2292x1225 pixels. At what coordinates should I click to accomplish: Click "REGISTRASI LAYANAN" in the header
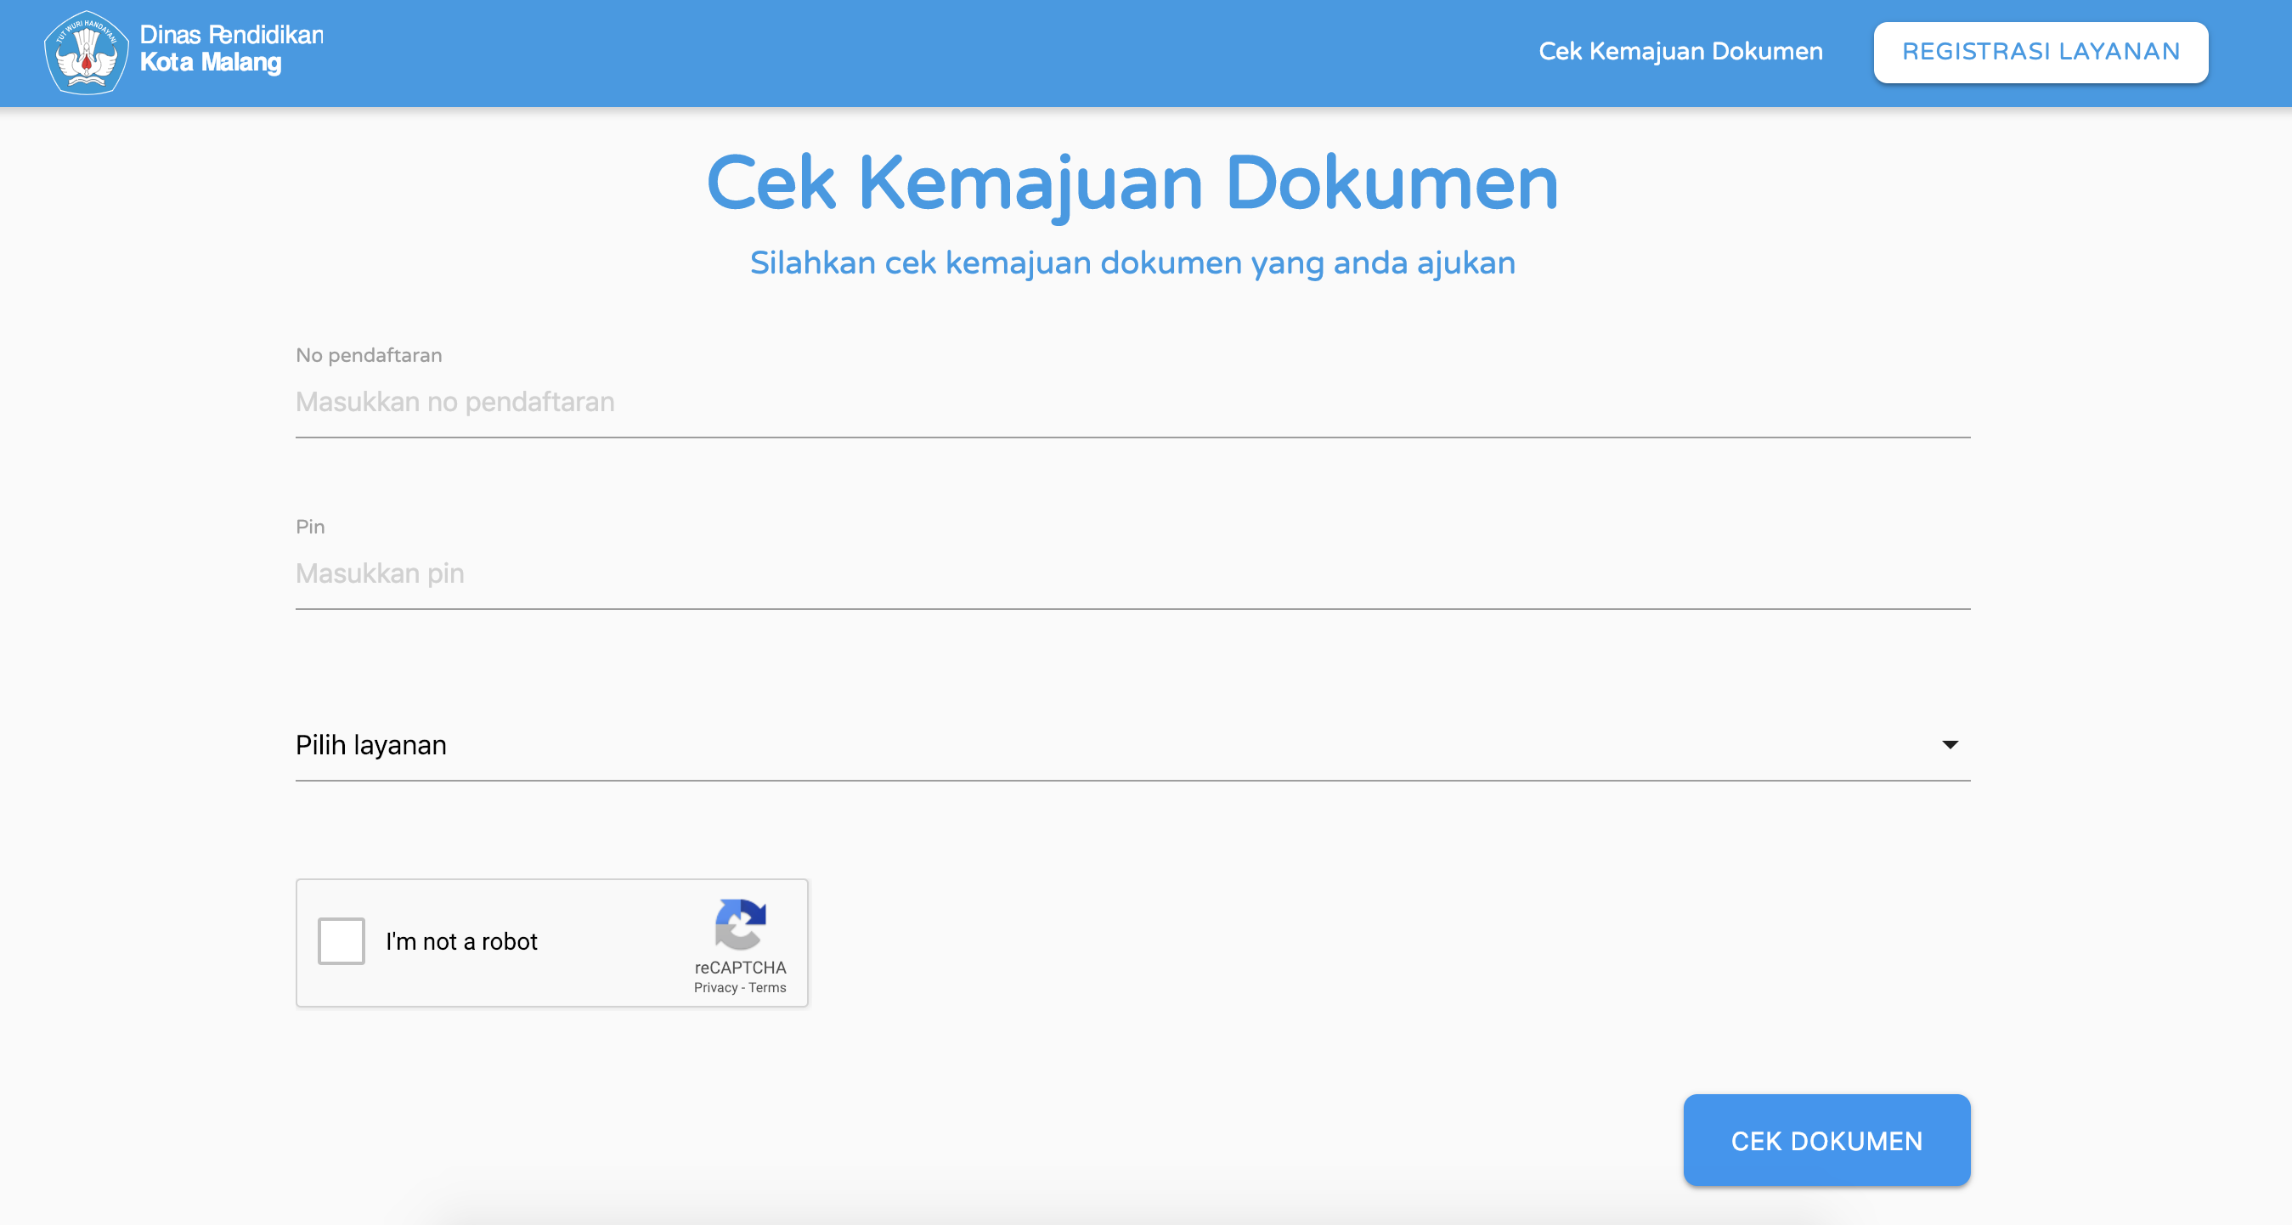click(2040, 51)
